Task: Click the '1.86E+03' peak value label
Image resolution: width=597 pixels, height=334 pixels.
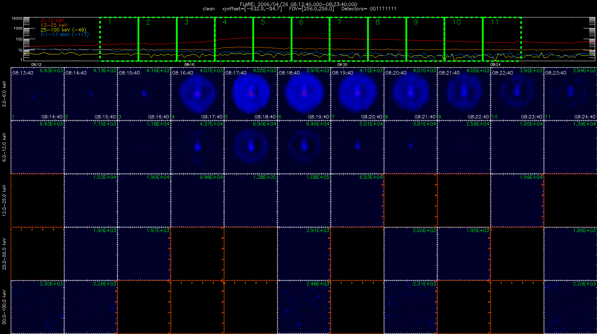Action: pos(585,230)
